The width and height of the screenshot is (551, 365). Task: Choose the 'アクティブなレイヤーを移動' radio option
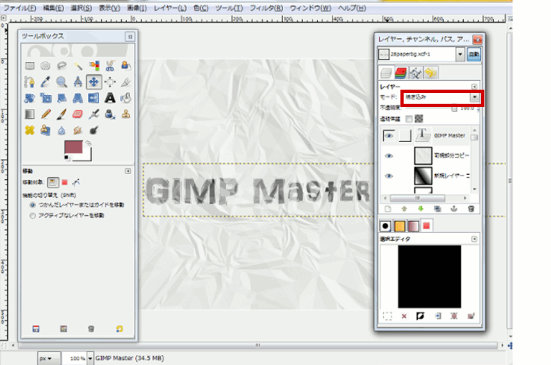tap(33, 215)
